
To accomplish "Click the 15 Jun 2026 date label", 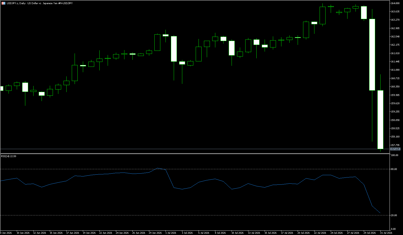I will tap(56, 233).
